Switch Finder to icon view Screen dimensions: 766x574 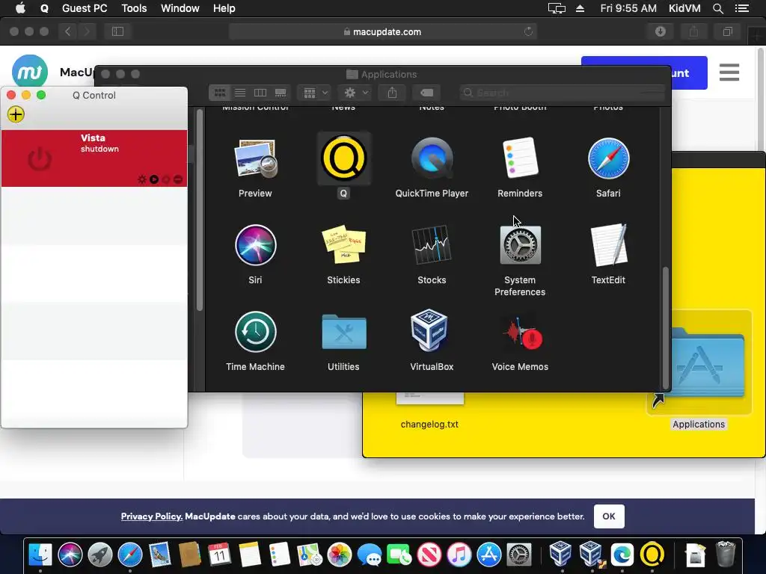[x=220, y=93]
